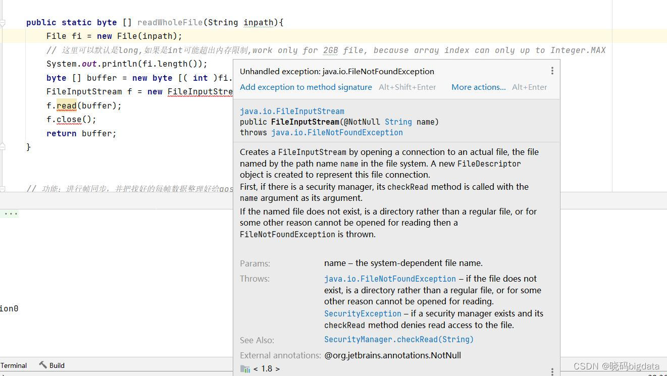Click the System.out.println(fi.length()) statement
667x376 pixels.
(x=127, y=64)
